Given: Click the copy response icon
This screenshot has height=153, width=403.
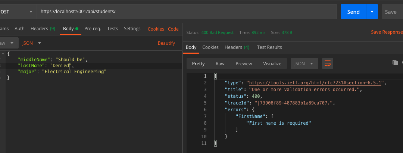Looking at the screenshot, I should tap(395, 63).
